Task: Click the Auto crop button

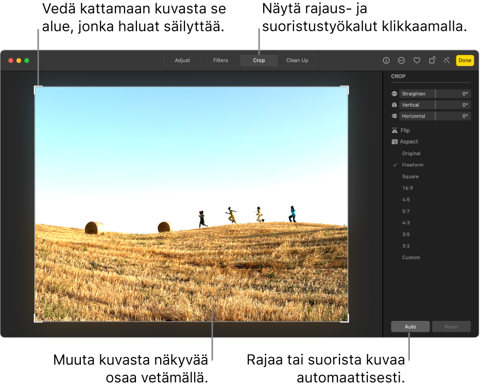Action: [x=410, y=327]
